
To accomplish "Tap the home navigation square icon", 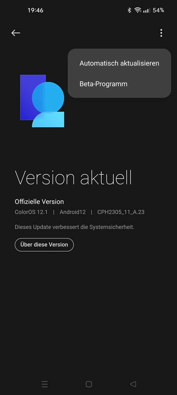I will pos(88,384).
